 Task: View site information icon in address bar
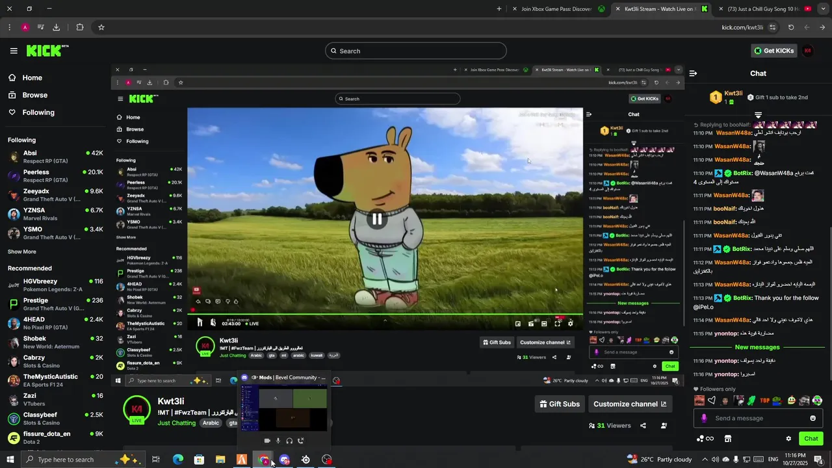pyautogui.click(x=772, y=27)
